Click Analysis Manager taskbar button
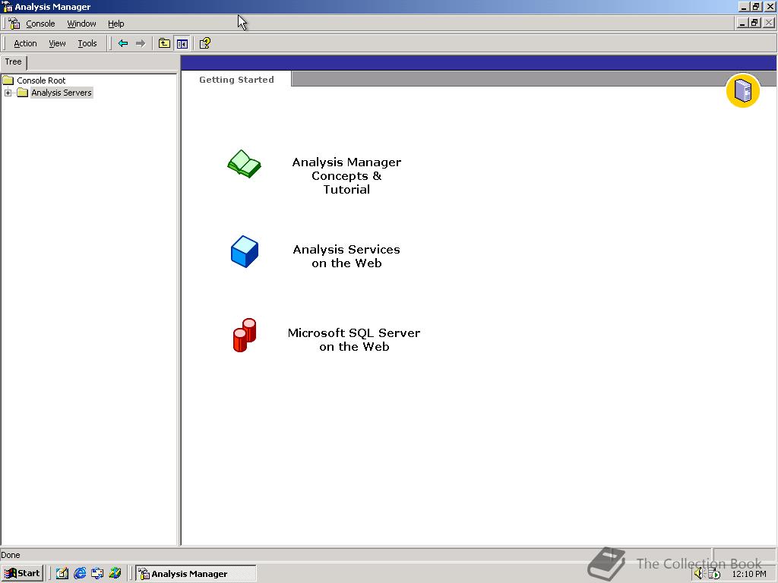This screenshot has width=778, height=583. point(196,574)
